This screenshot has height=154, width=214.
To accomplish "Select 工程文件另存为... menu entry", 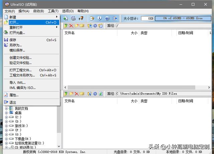I will 31,75.
